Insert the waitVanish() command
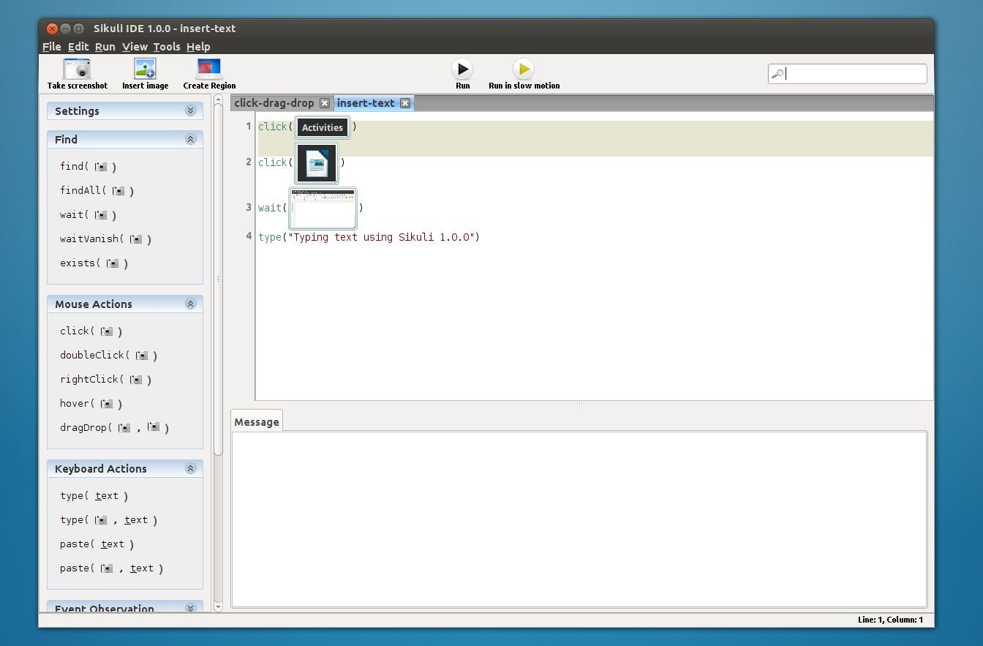 tap(105, 239)
